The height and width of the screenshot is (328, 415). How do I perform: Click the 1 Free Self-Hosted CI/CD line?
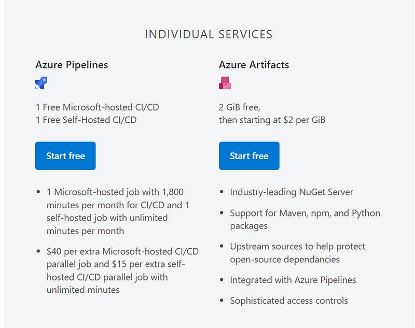[x=86, y=120]
